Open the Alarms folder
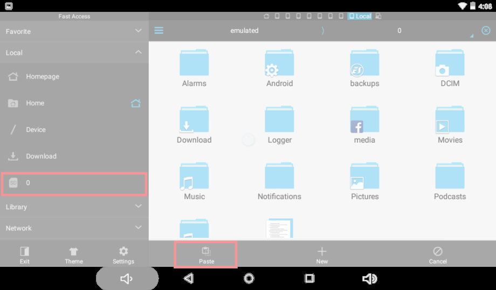This screenshot has height=290, width=496. (194, 68)
